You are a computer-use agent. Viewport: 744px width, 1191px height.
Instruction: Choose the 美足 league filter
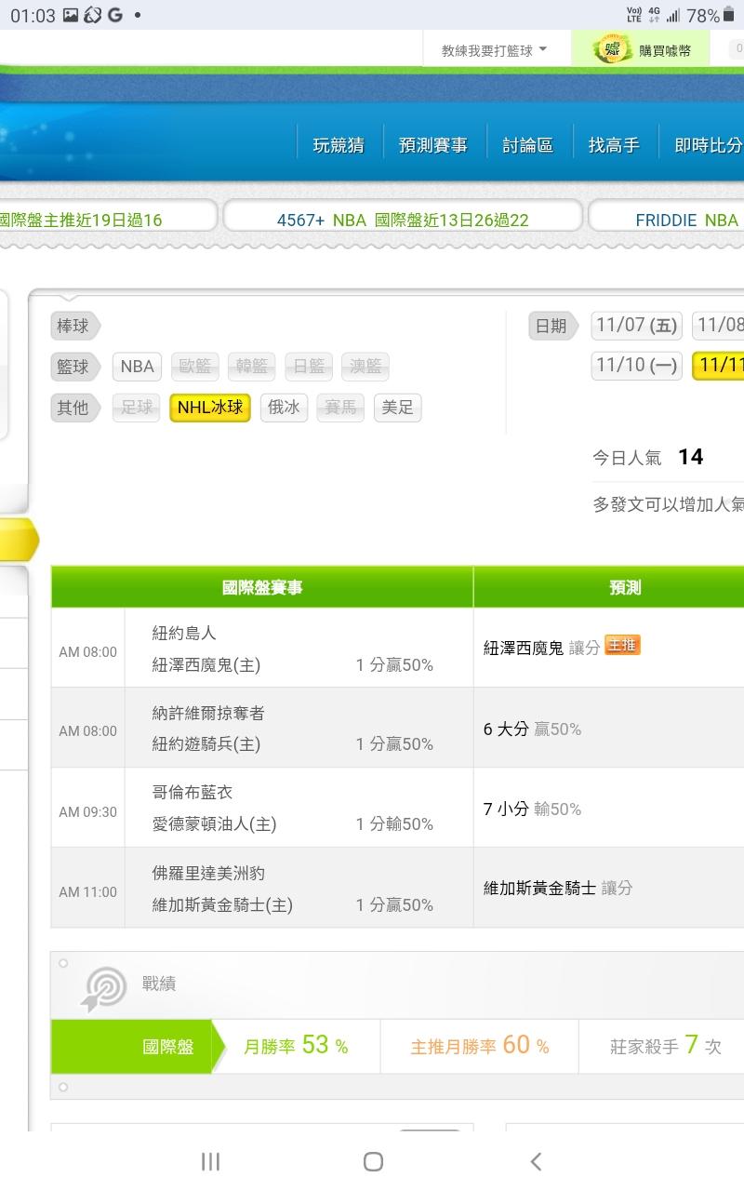pyautogui.click(x=397, y=408)
